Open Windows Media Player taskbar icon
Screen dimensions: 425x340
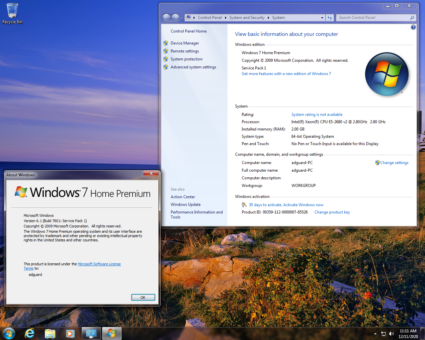point(70,333)
